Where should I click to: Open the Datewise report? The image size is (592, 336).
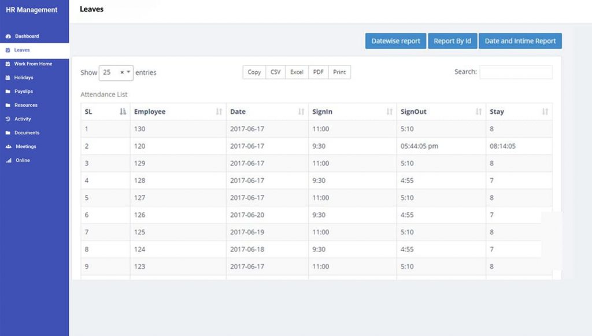395,41
